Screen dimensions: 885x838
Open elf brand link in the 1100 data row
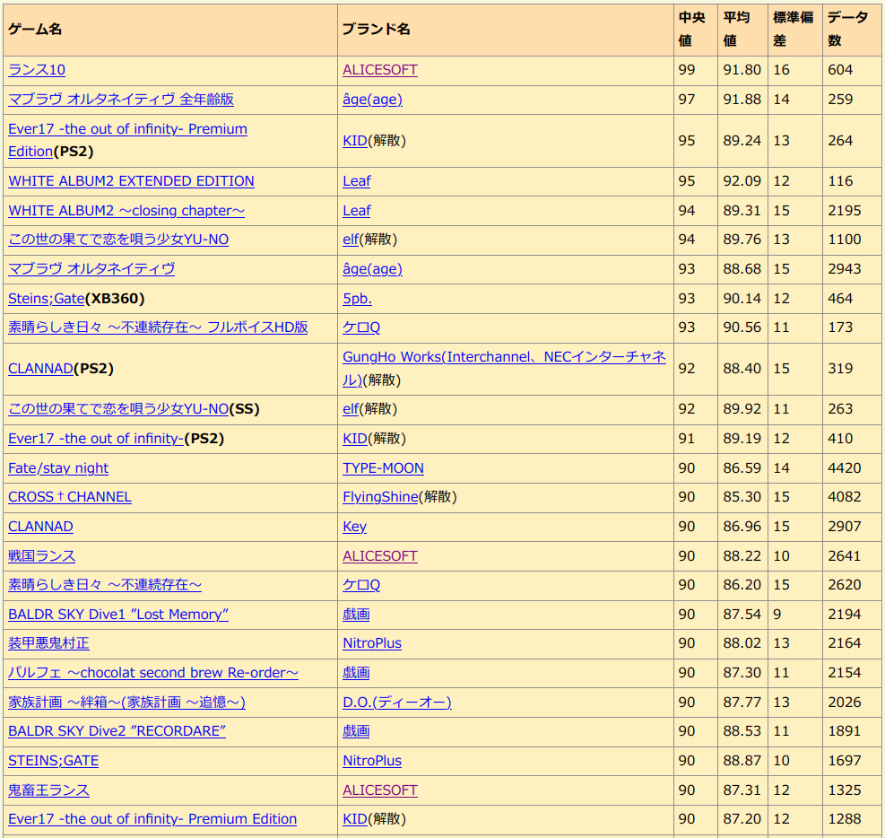tap(351, 240)
